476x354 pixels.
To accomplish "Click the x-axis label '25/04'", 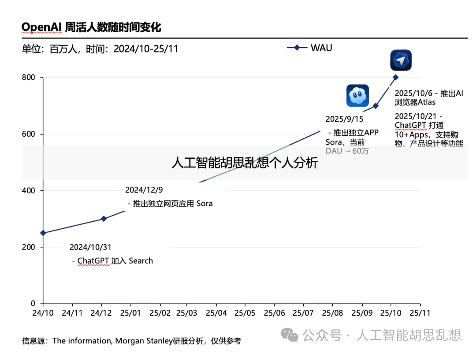I will [x=216, y=313].
